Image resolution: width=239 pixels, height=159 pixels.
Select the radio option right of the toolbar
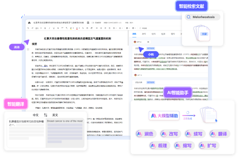[x=140, y=28]
